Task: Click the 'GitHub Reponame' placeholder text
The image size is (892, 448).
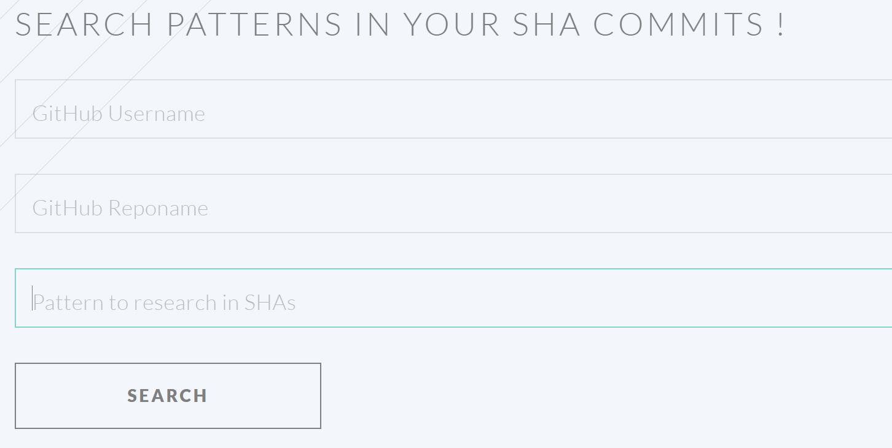Action: click(120, 208)
